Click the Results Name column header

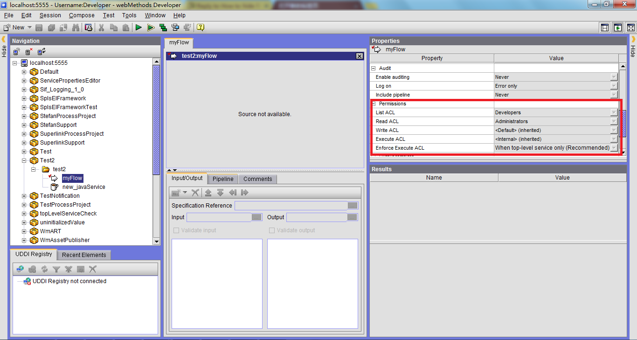[434, 178]
